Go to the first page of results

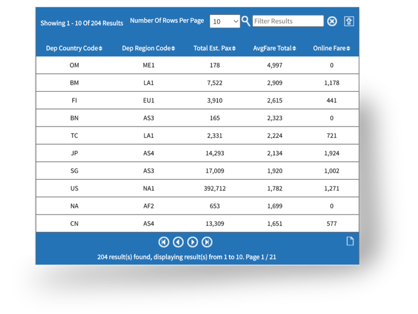click(163, 242)
